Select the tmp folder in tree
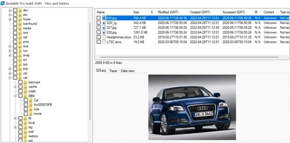This screenshot has width=290, height=143. click(25, 69)
